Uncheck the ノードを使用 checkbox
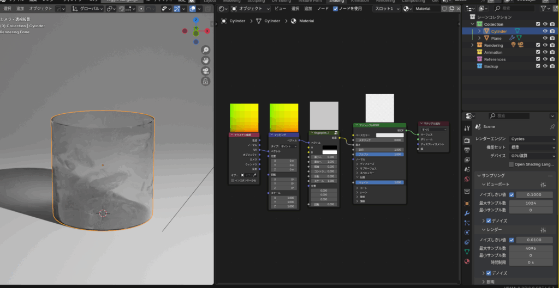 click(x=336, y=9)
